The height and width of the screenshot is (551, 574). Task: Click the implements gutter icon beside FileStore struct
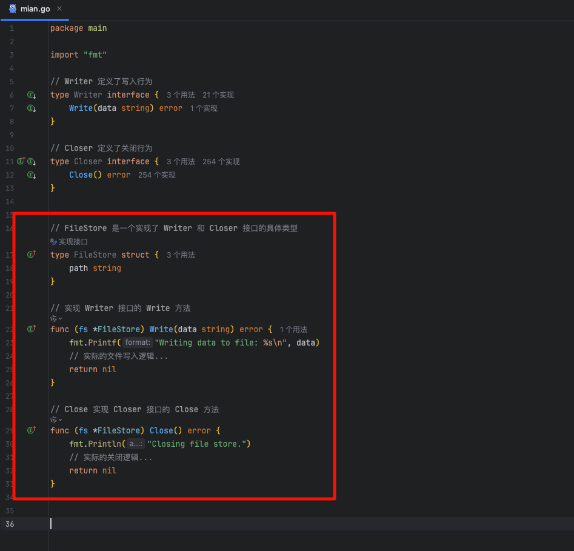tap(32, 254)
